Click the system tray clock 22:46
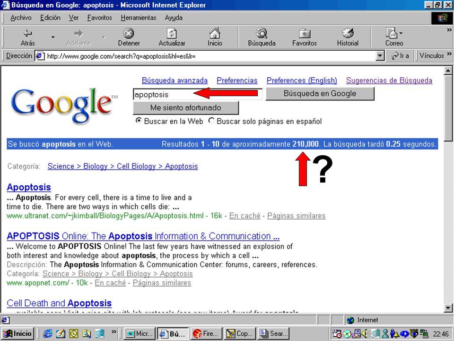The width and height of the screenshot is (454, 341). coord(441,334)
